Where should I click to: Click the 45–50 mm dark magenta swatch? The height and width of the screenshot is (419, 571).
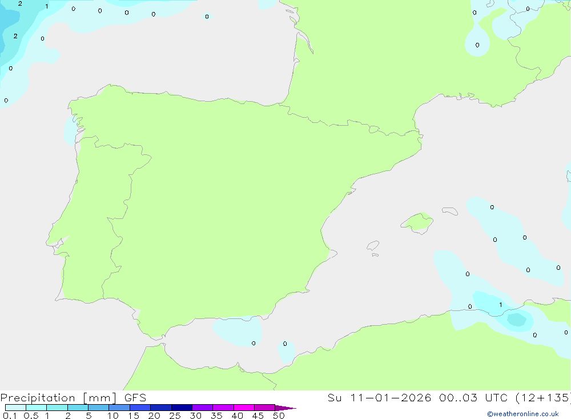[x=265, y=408]
